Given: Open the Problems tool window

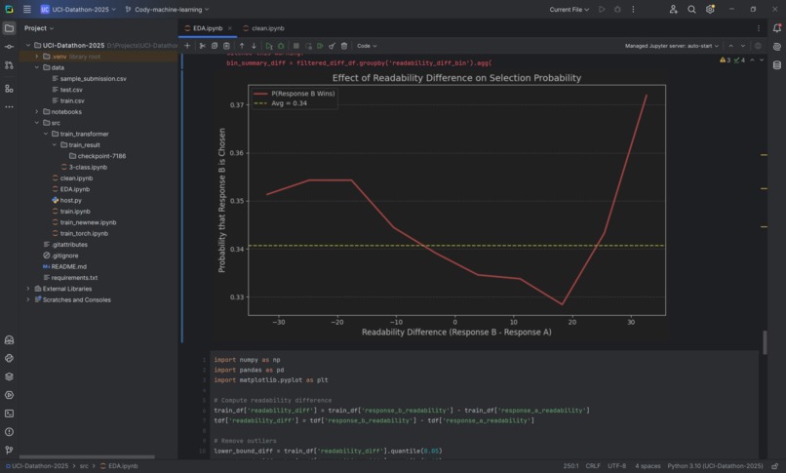Looking at the screenshot, I should point(9,431).
